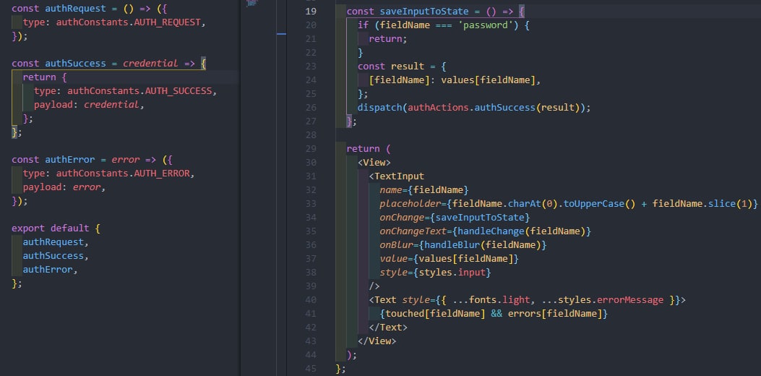Click the dispatch function call
The width and height of the screenshot is (761, 376).
pyautogui.click(x=380, y=107)
